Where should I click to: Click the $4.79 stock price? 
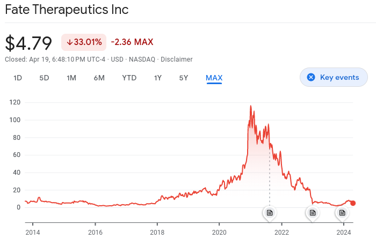point(28,42)
